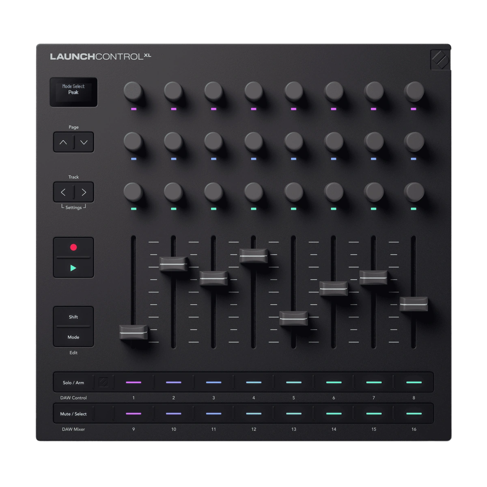Touch the blue-lit middle-row knob in column 7
Viewport: 487px width, 487px height.
(373, 141)
